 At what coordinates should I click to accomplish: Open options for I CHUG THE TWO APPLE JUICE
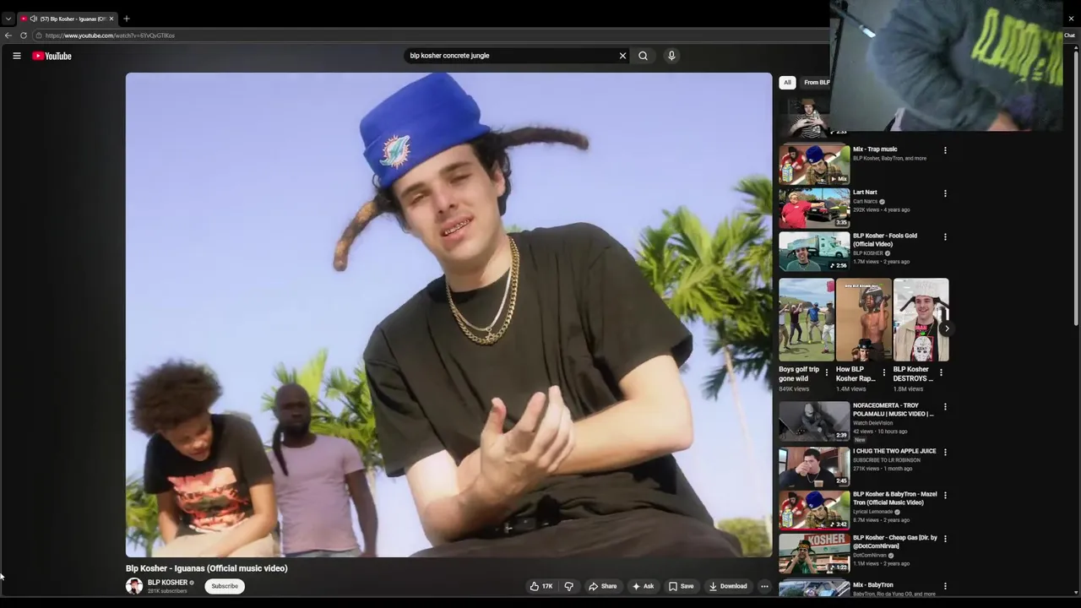point(945,453)
